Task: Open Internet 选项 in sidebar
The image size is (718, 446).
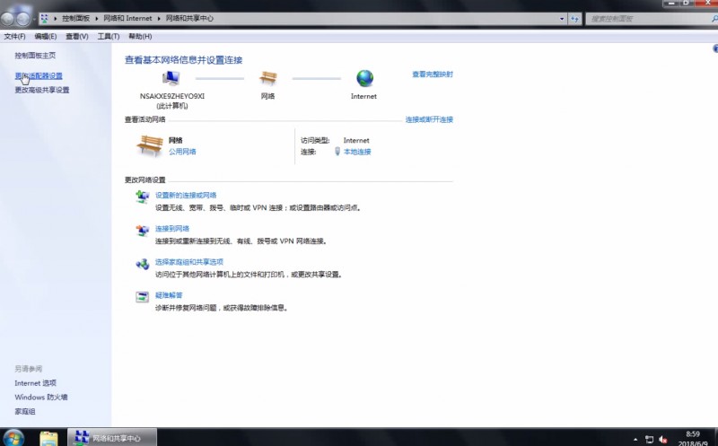Action: click(x=35, y=383)
